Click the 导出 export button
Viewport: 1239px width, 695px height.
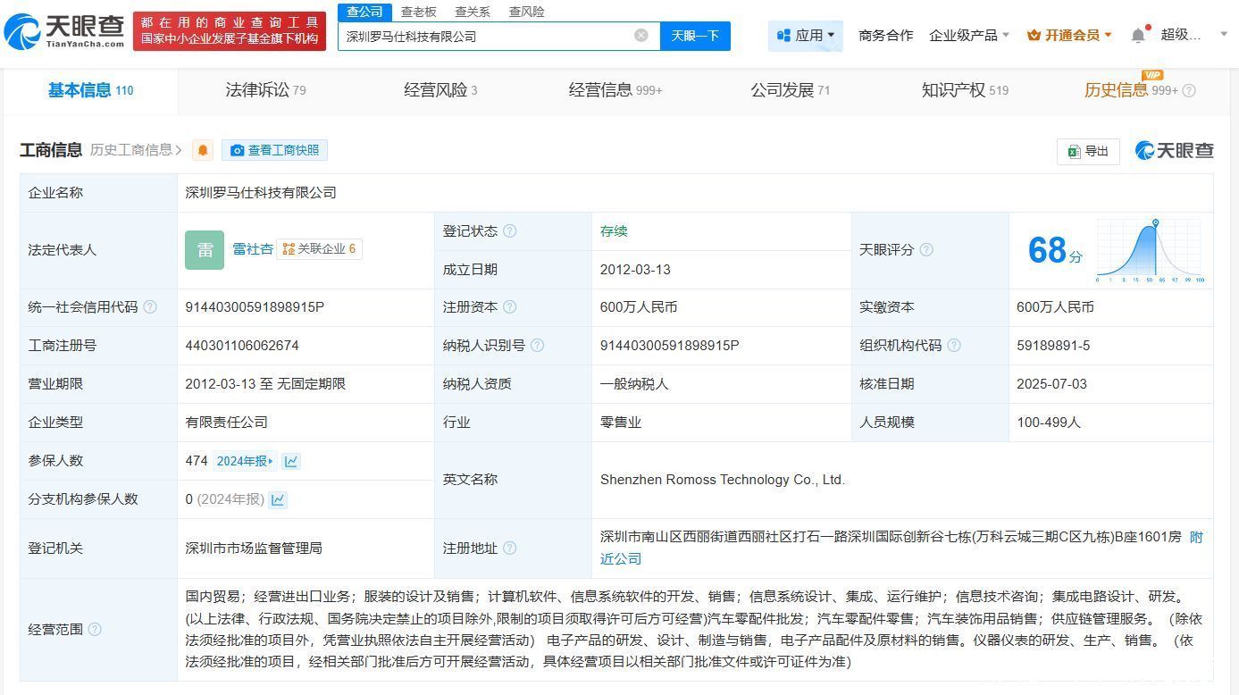[1087, 151]
